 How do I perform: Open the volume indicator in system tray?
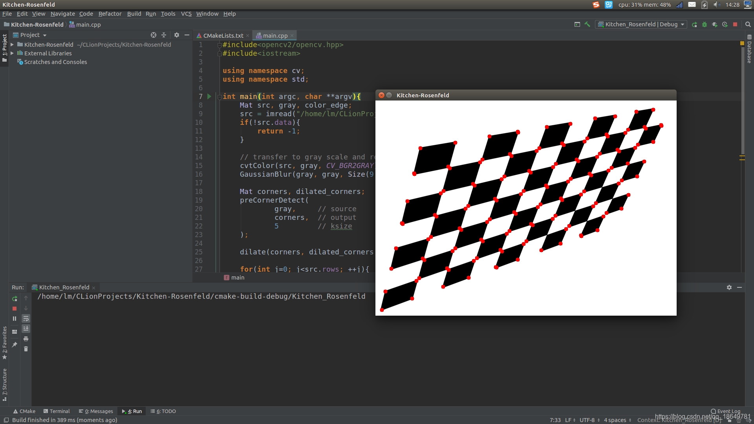point(716,5)
